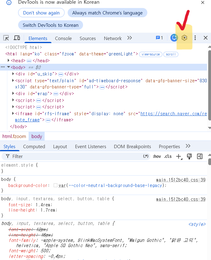Image resolution: width=211 pixels, height=260 pixels.
Task: Activate the inspect element picker icon
Action: [x=6, y=38]
